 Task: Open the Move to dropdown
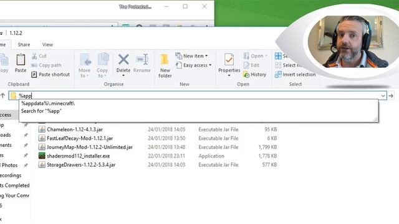point(85,65)
